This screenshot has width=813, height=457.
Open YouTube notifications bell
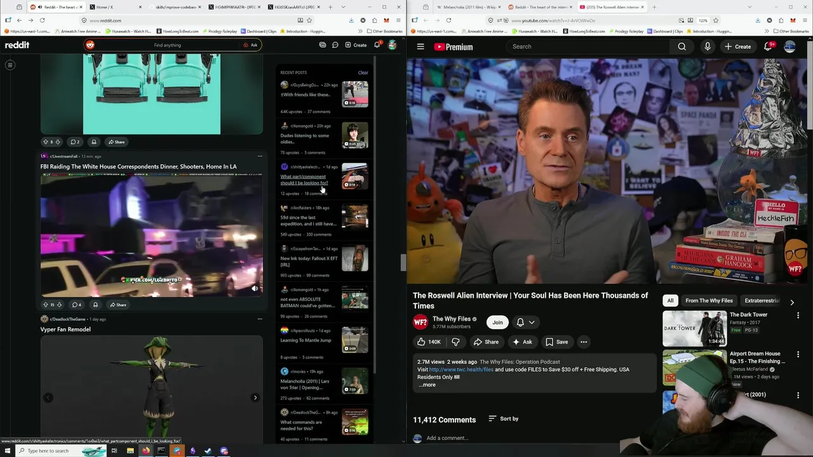[769, 46]
